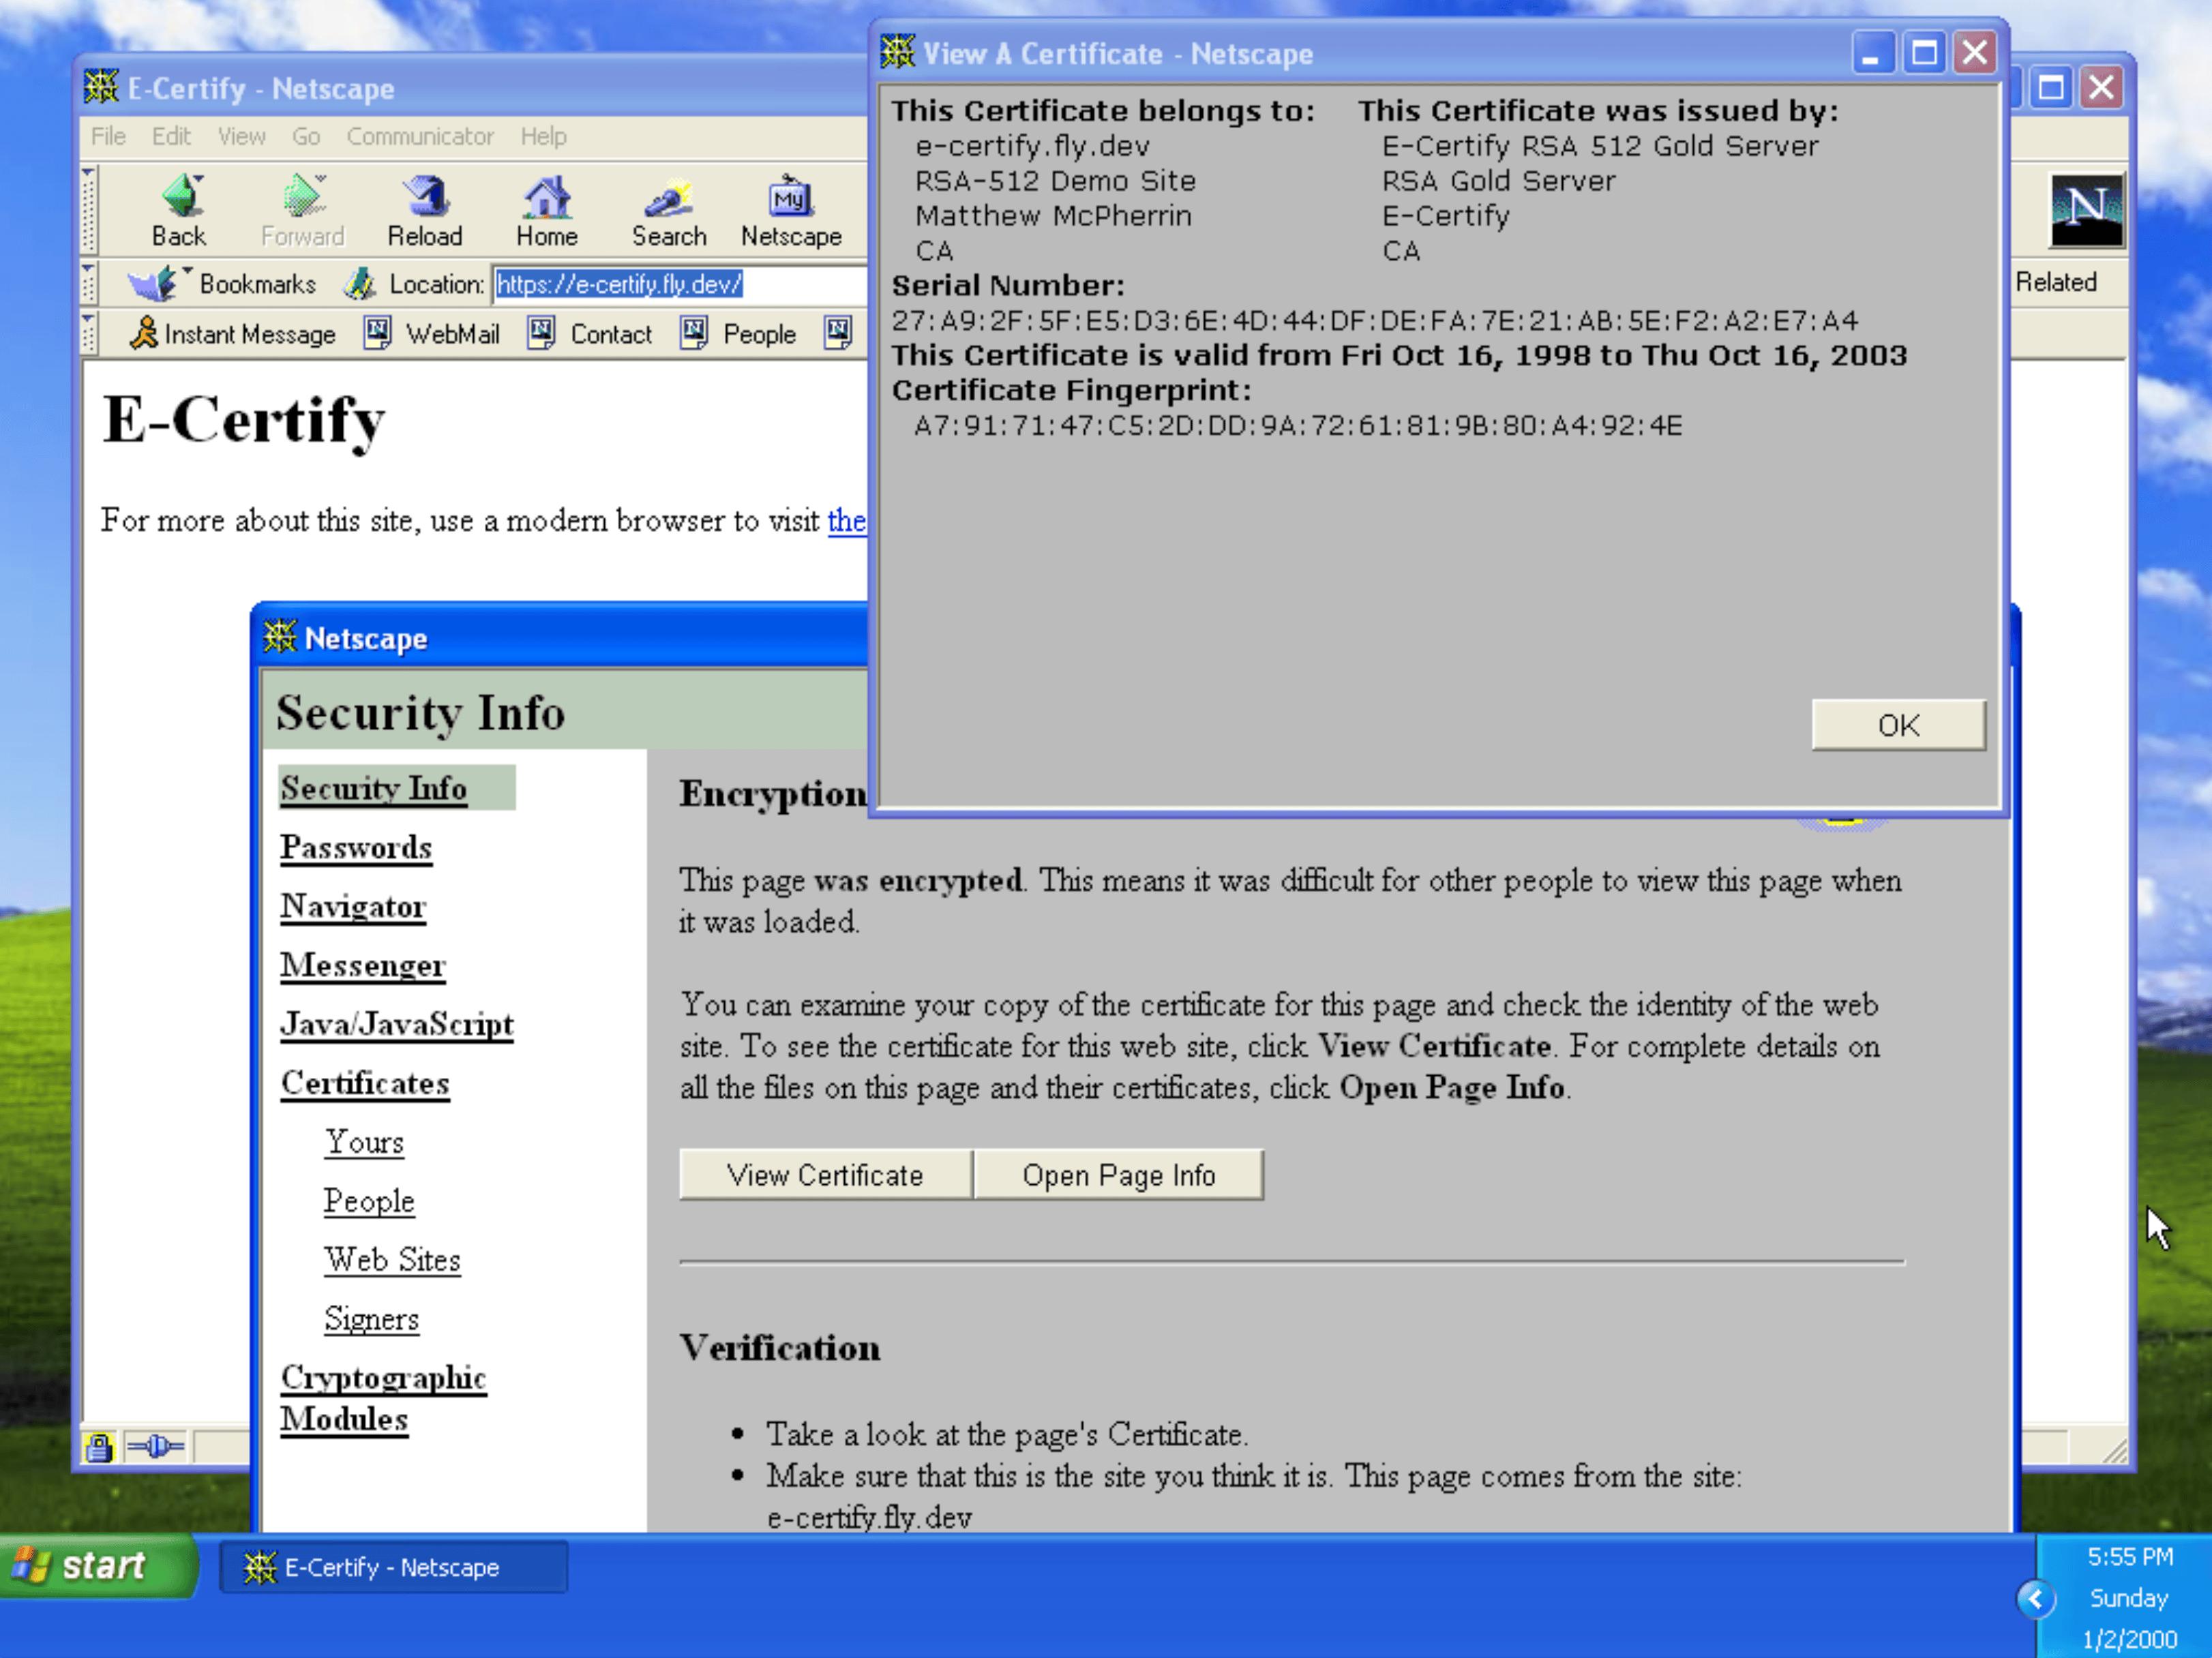The image size is (2212, 1658).
Task: Open the Edit menu
Action: 171,136
